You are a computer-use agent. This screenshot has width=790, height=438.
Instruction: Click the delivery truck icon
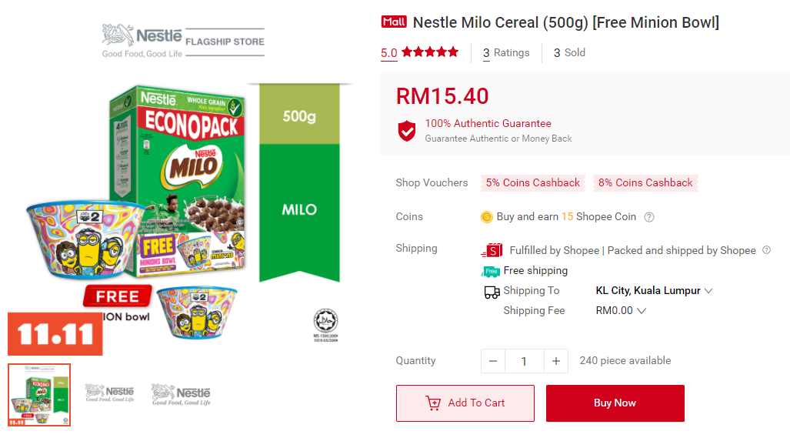pyautogui.click(x=492, y=292)
